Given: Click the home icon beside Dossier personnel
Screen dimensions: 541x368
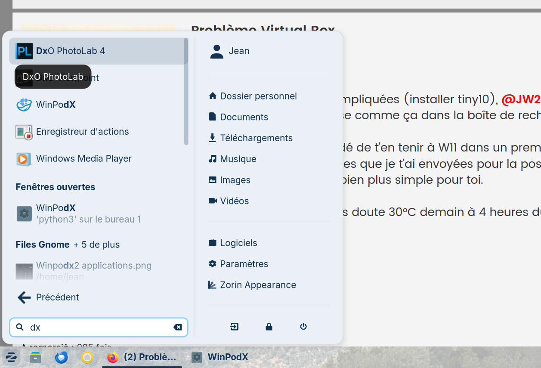Looking at the screenshot, I should click(x=212, y=96).
